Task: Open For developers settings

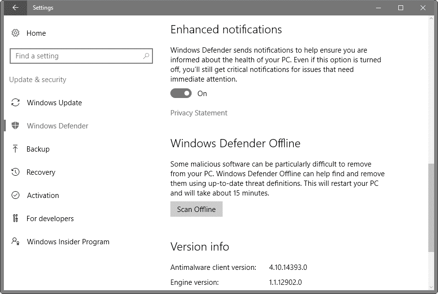Action: tap(50, 219)
